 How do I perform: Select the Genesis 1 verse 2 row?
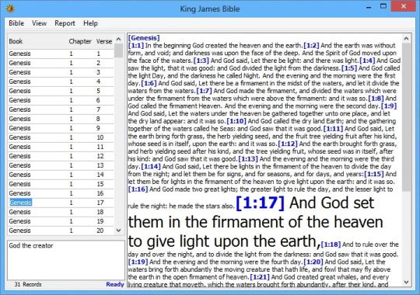61,63
